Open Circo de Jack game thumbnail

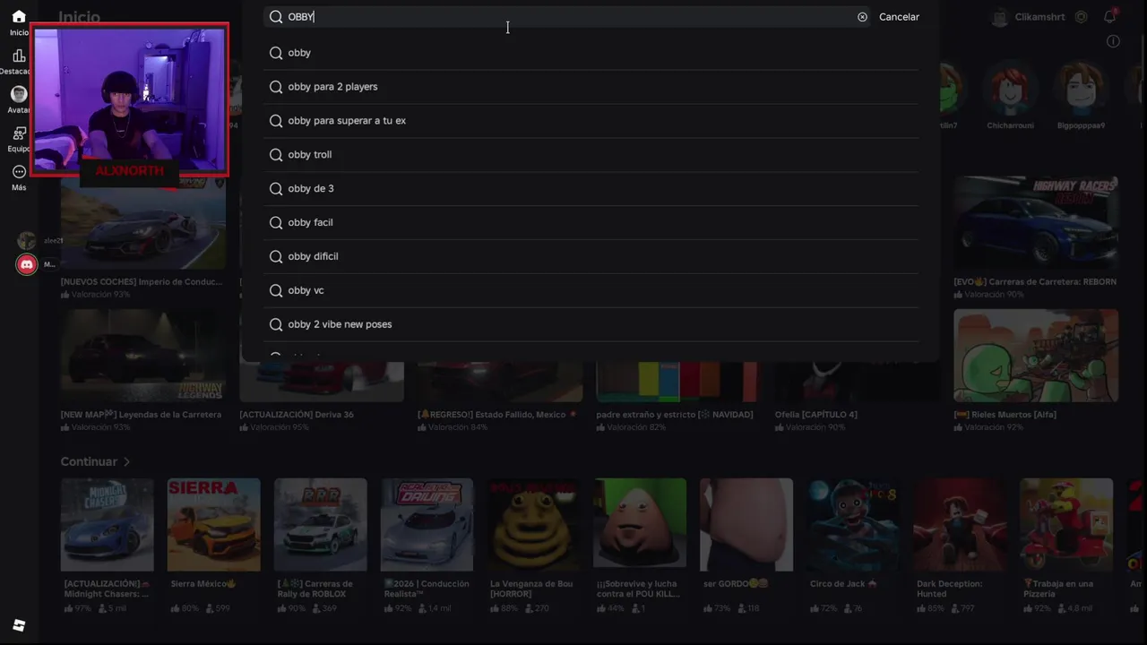coord(853,524)
